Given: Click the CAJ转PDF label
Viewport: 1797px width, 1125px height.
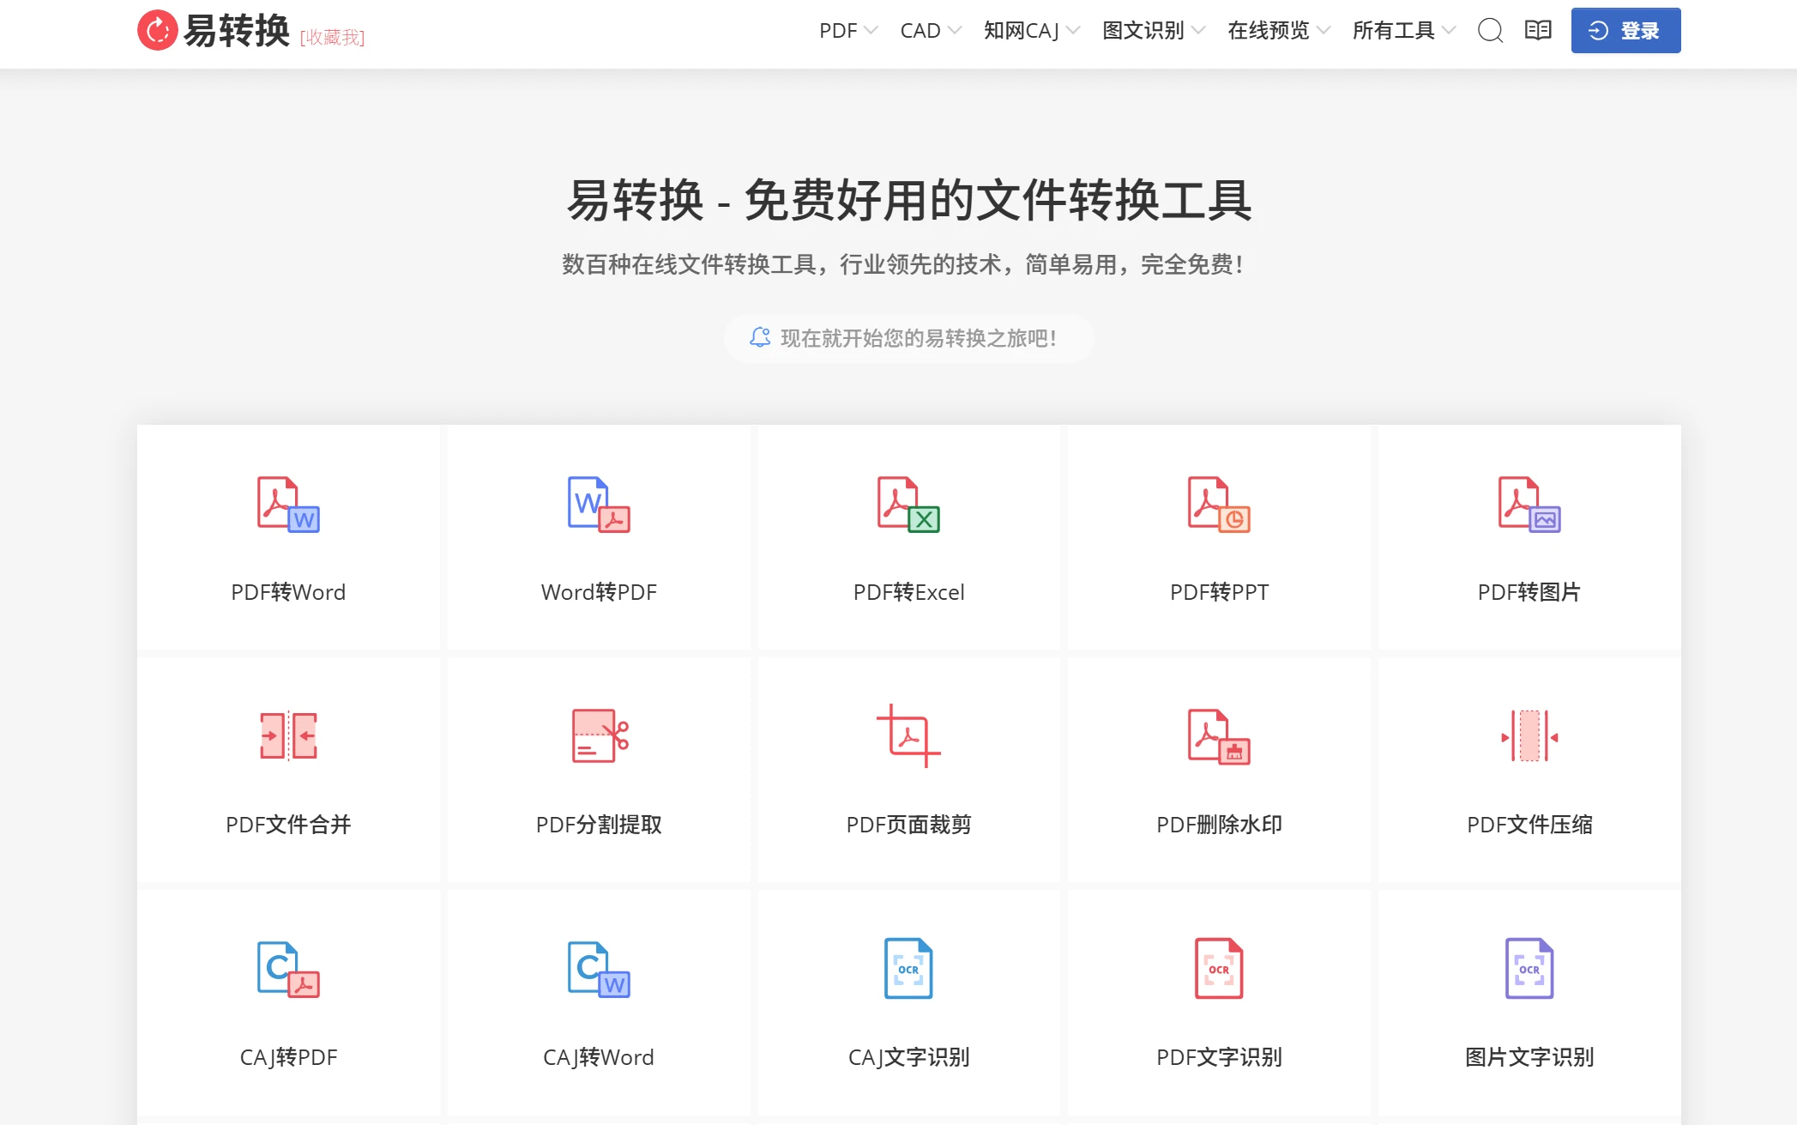Looking at the screenshot, I should tap(288, 1057).
